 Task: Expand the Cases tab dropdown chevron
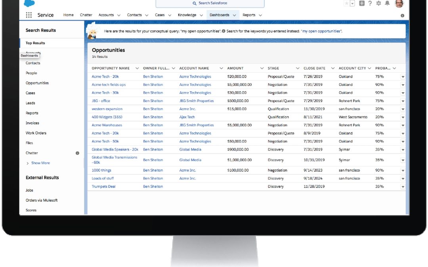pos(170,15)
